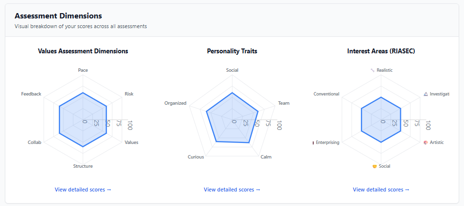Click the Team trait label
This screenshot has height=206, width=464.
pos(284,103)
